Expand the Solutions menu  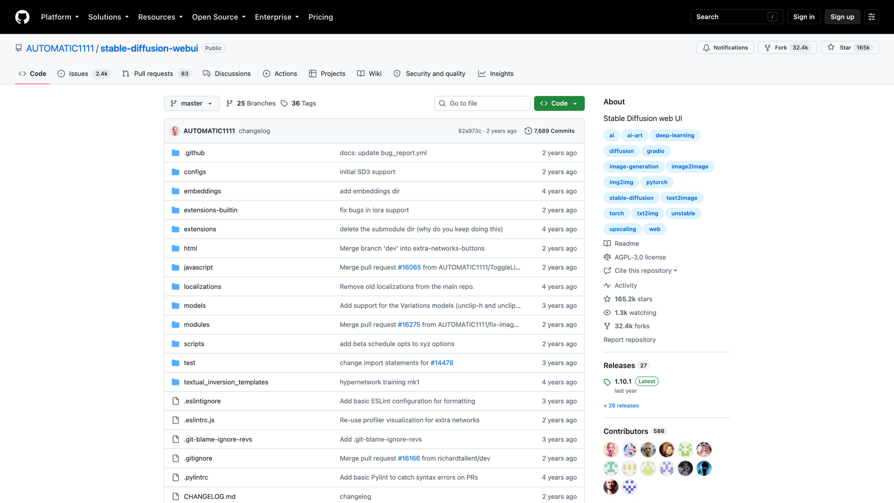coord(108,17)
